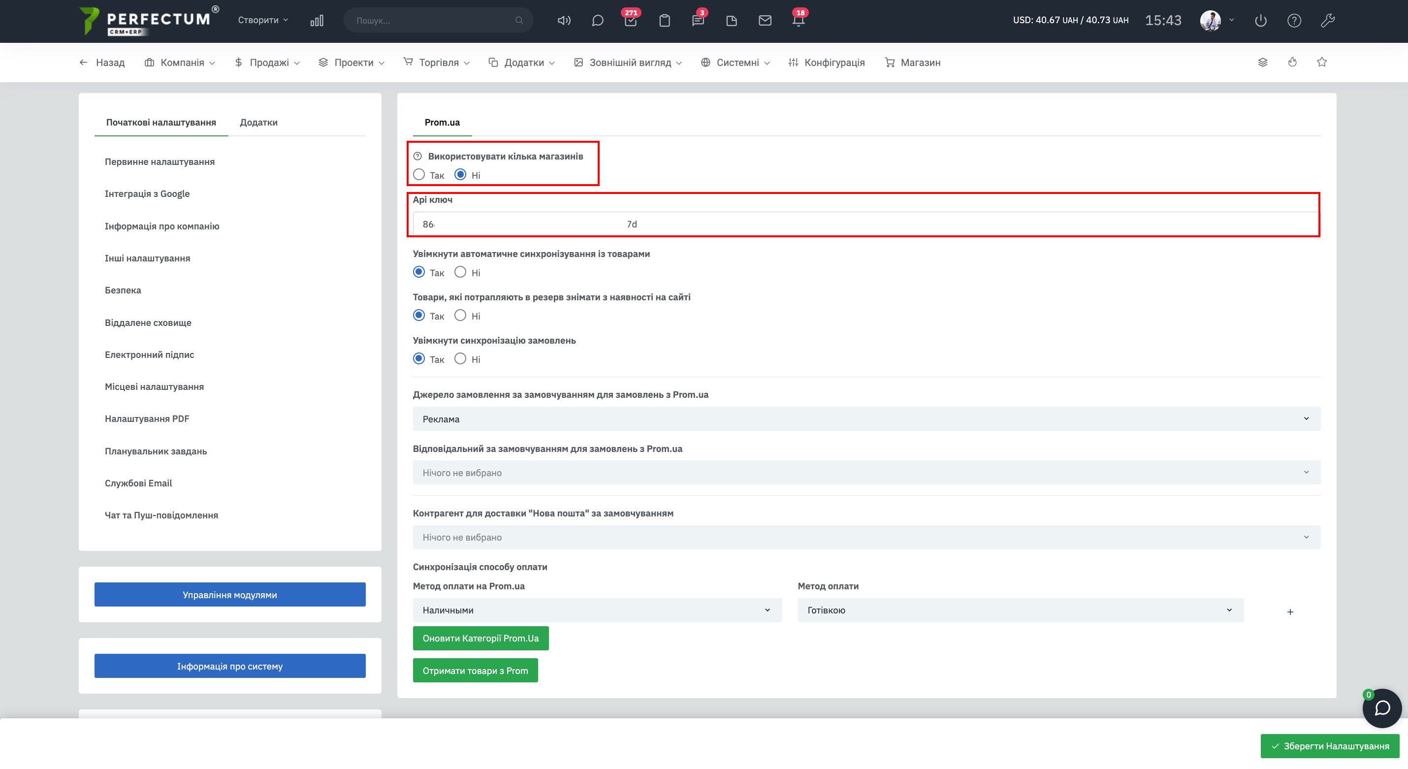This screenshot has height=769, width=1408.
Task: Open notifications bell with 18 badge
Action: pyautogui.click(x=798, y=21)
